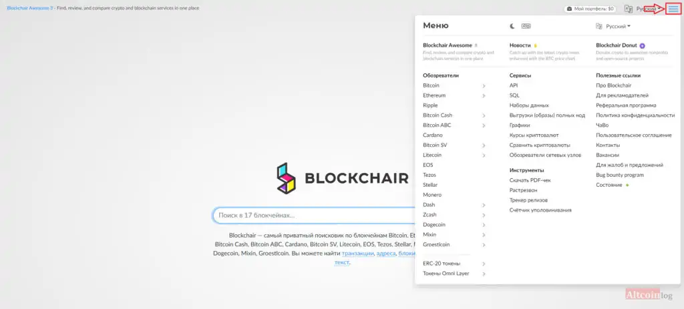684x309 pixels.
Task: Click the portfolio briefcase icon
Action: [x=569, y=9]
